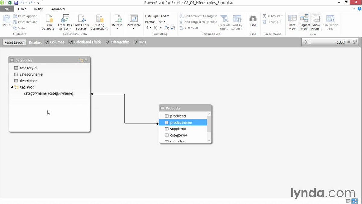Click decrease decimal places icon
362x204 pixels.
pos(173,28)
